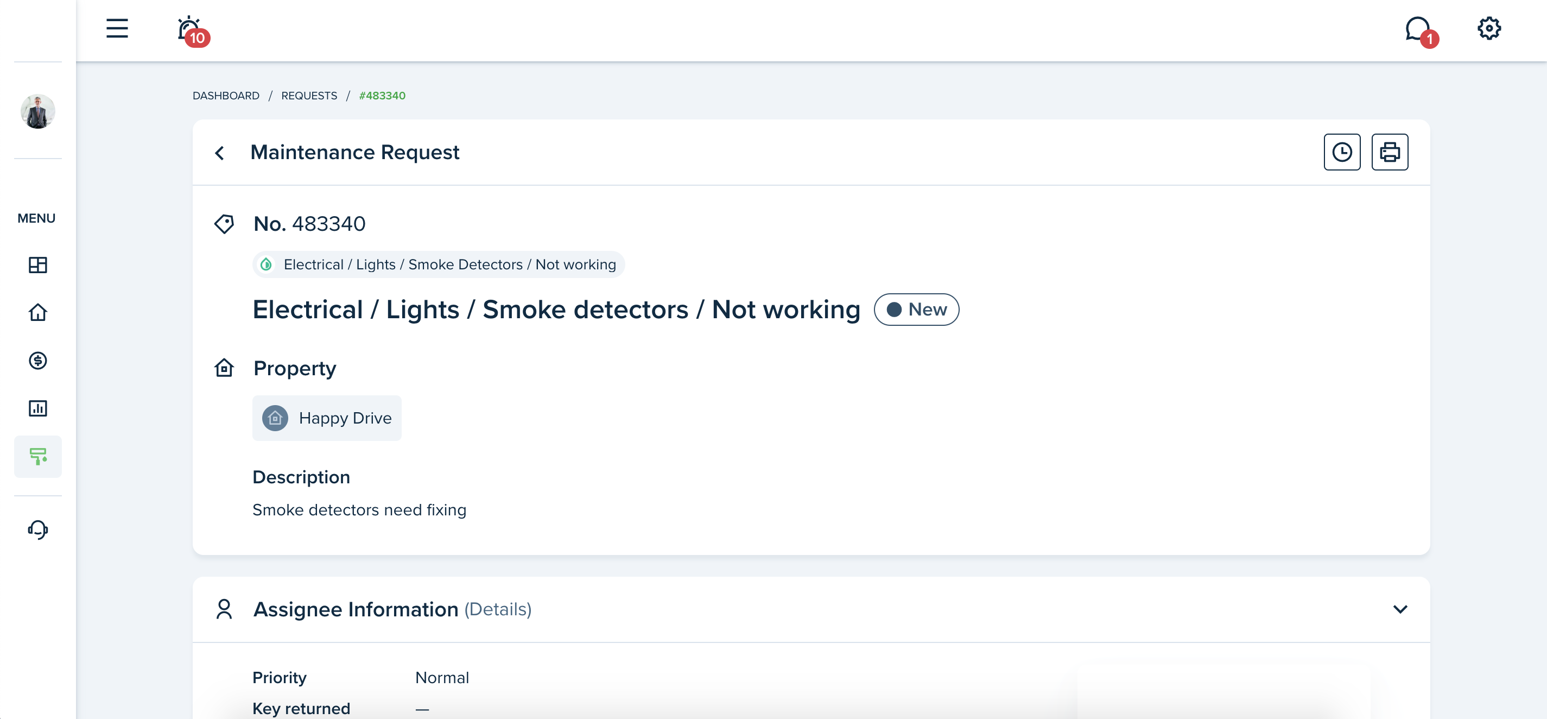Click the user profile avatar
The height and width of the screenshot is (719, 1547).
(x=38, y=111)
